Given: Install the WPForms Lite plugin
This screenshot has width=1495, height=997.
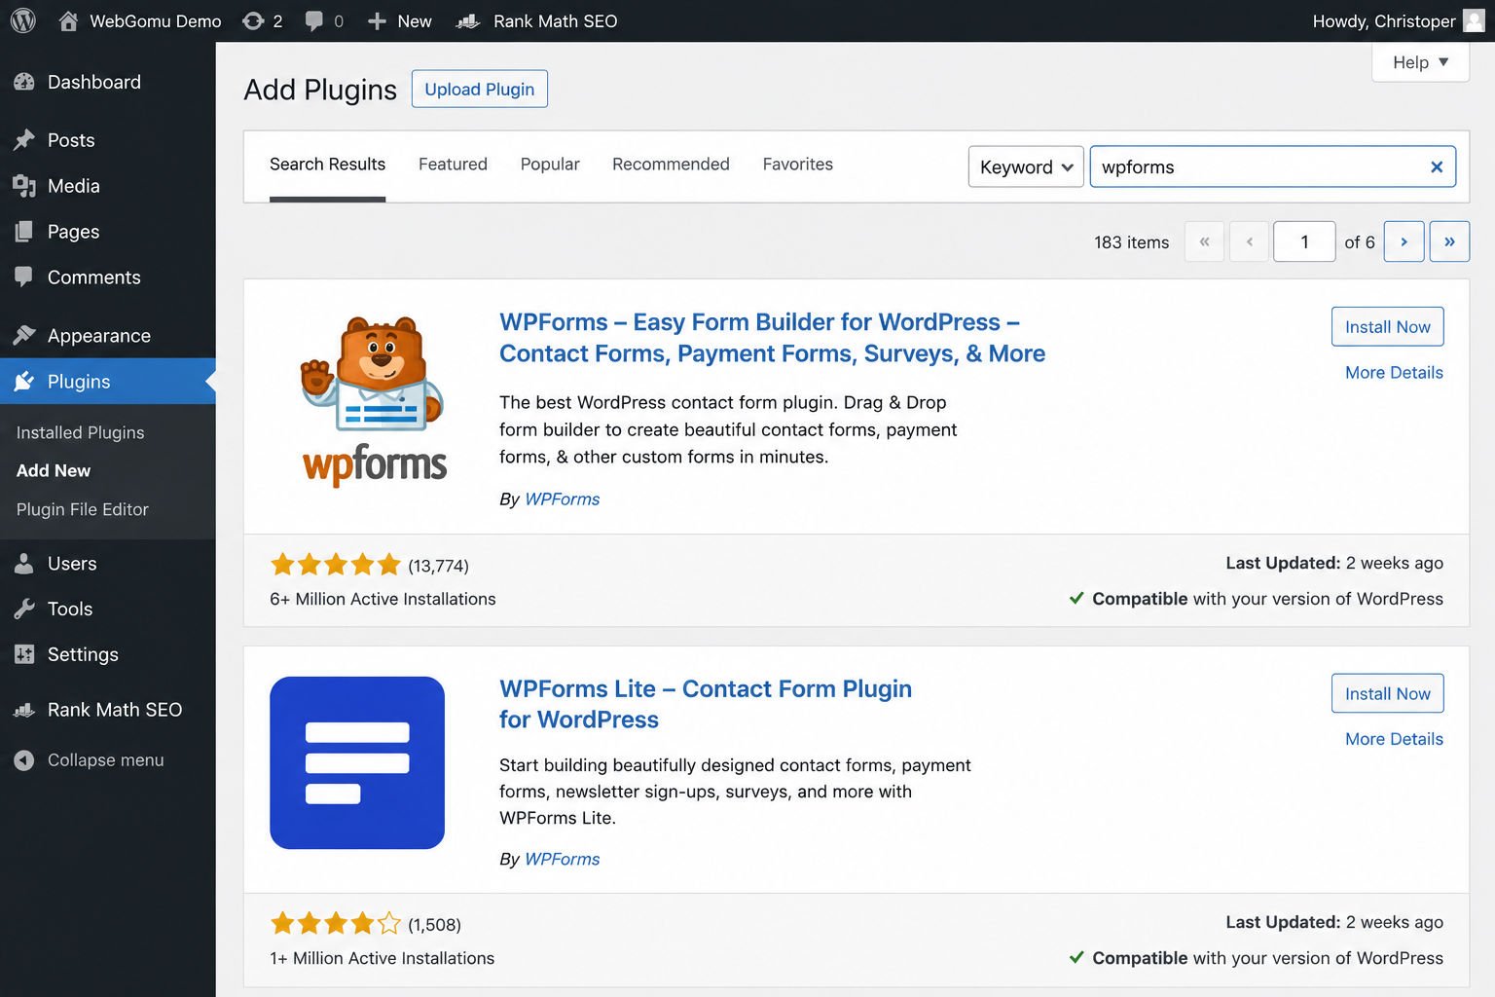Looking at the screenshot, I should 1387,693.
